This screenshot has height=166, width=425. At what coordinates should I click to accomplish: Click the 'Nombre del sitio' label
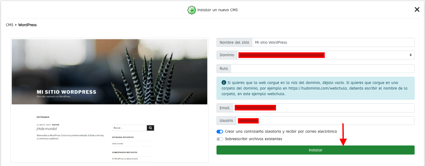pos(234,42)
